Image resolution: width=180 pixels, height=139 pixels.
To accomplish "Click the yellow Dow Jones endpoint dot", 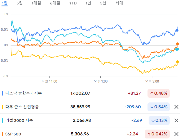I will point(177,62).
